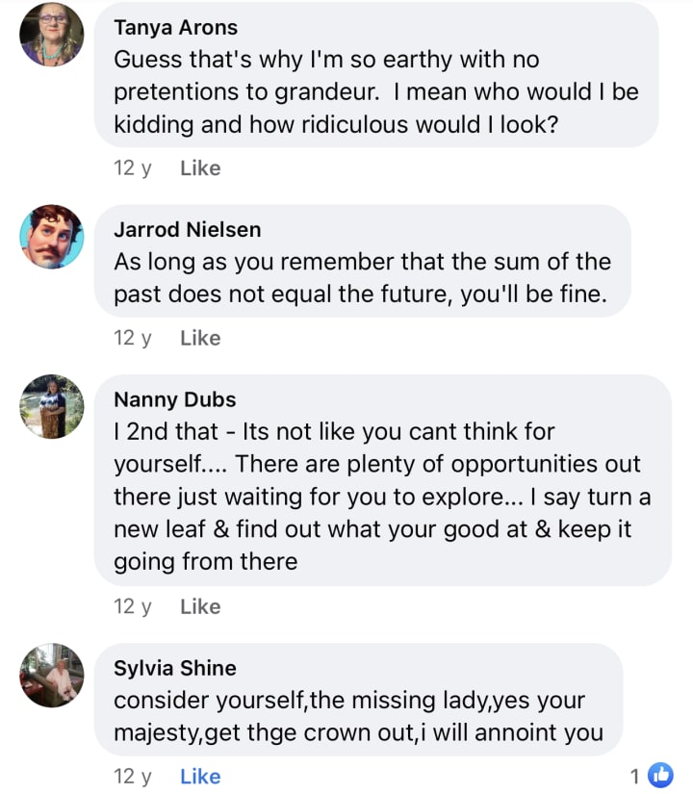Open Jarrod Nielsen's name link
The width and height of the screenshot is (693, 794).
coord(187,229)
